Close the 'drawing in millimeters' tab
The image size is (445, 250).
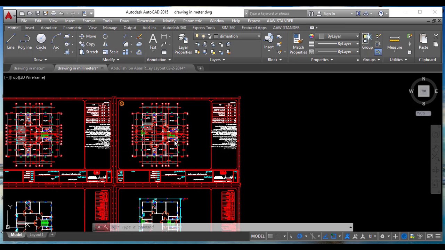(x=102, y=68)
